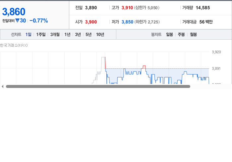Screen dimensions: 232x162
Task: Switch chart to 1주일 period
Action: tap(41, 34)
